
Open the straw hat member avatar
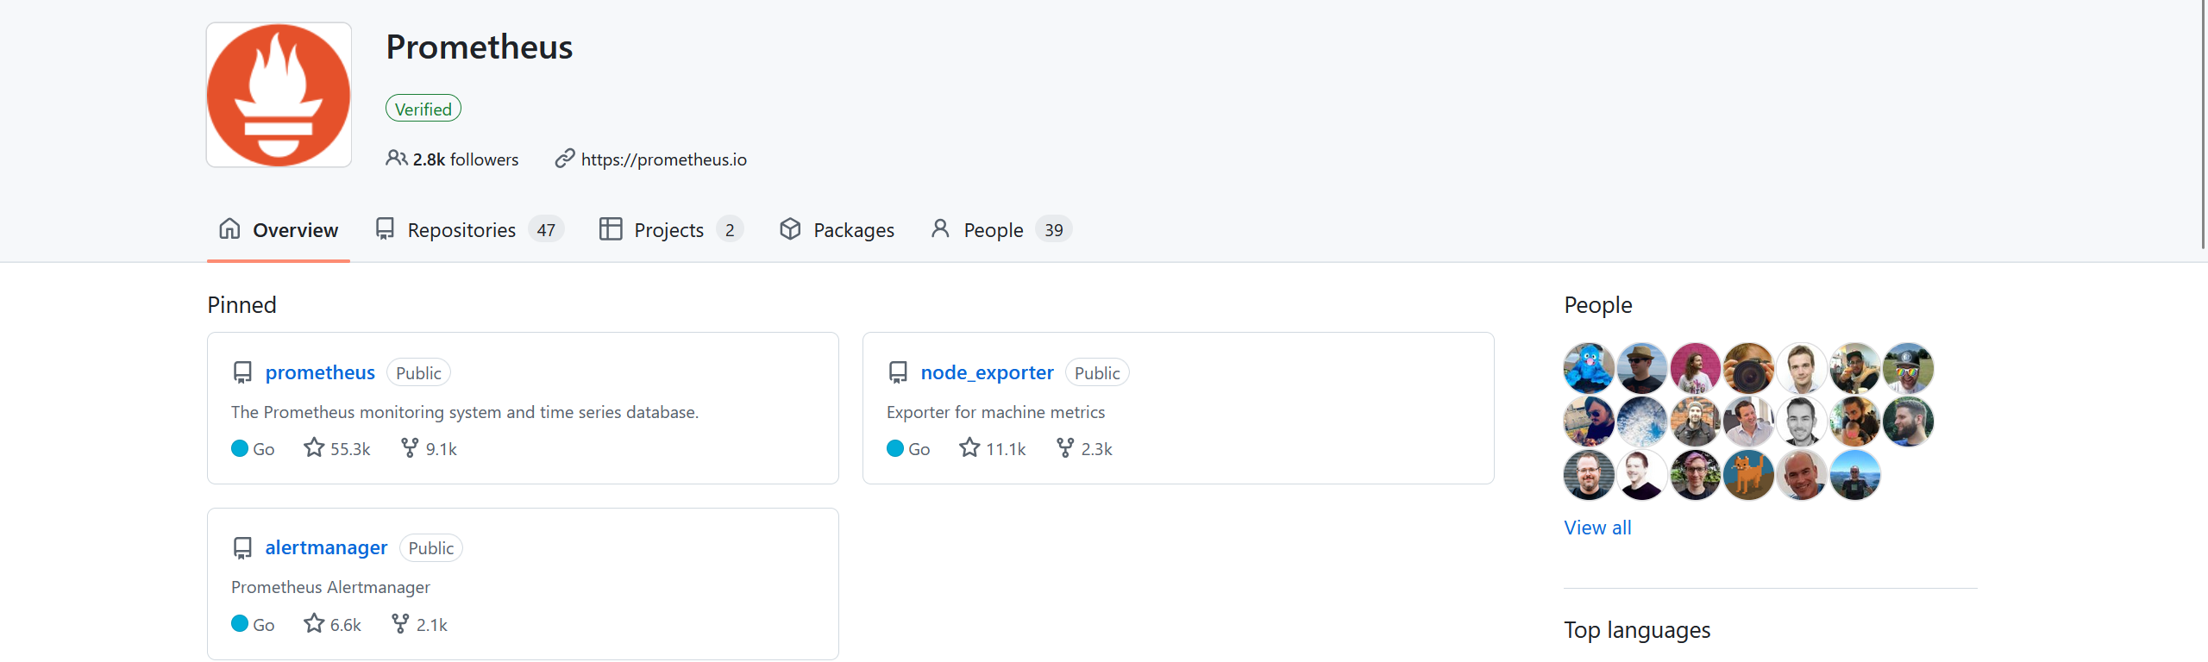click(x=1642, y=368)
